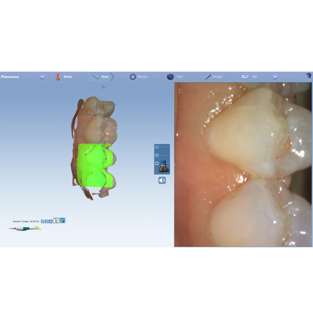The height and width of the screenshot is (313, 313).
Task: Expand the small triangle arrow below Scan
Action: pyautogui.click(x=104, y=87)
